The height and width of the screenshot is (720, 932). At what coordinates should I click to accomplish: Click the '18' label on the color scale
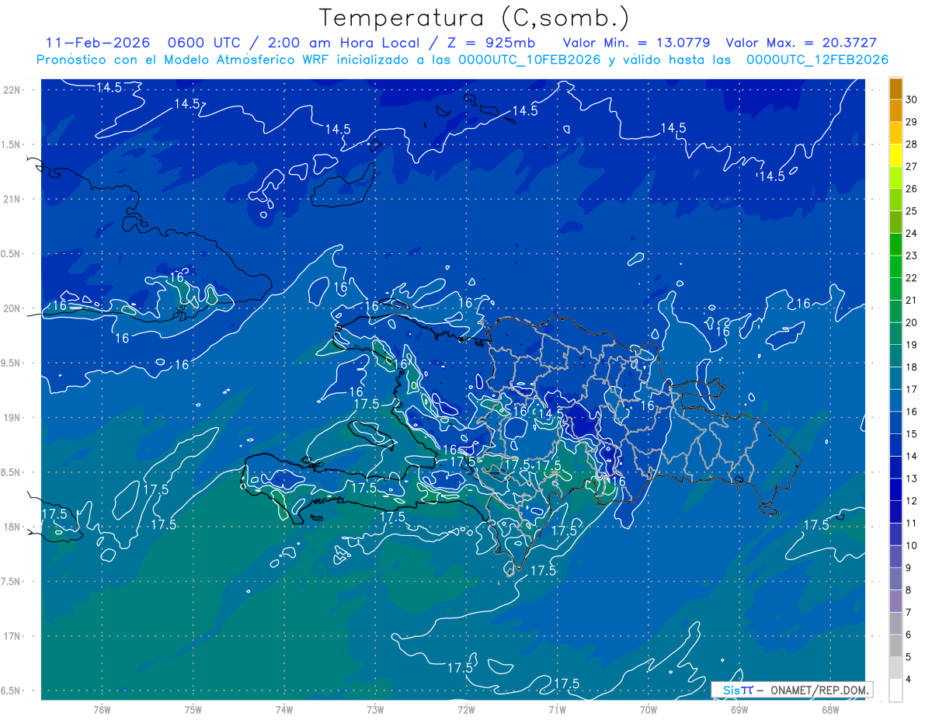[912, 367]
